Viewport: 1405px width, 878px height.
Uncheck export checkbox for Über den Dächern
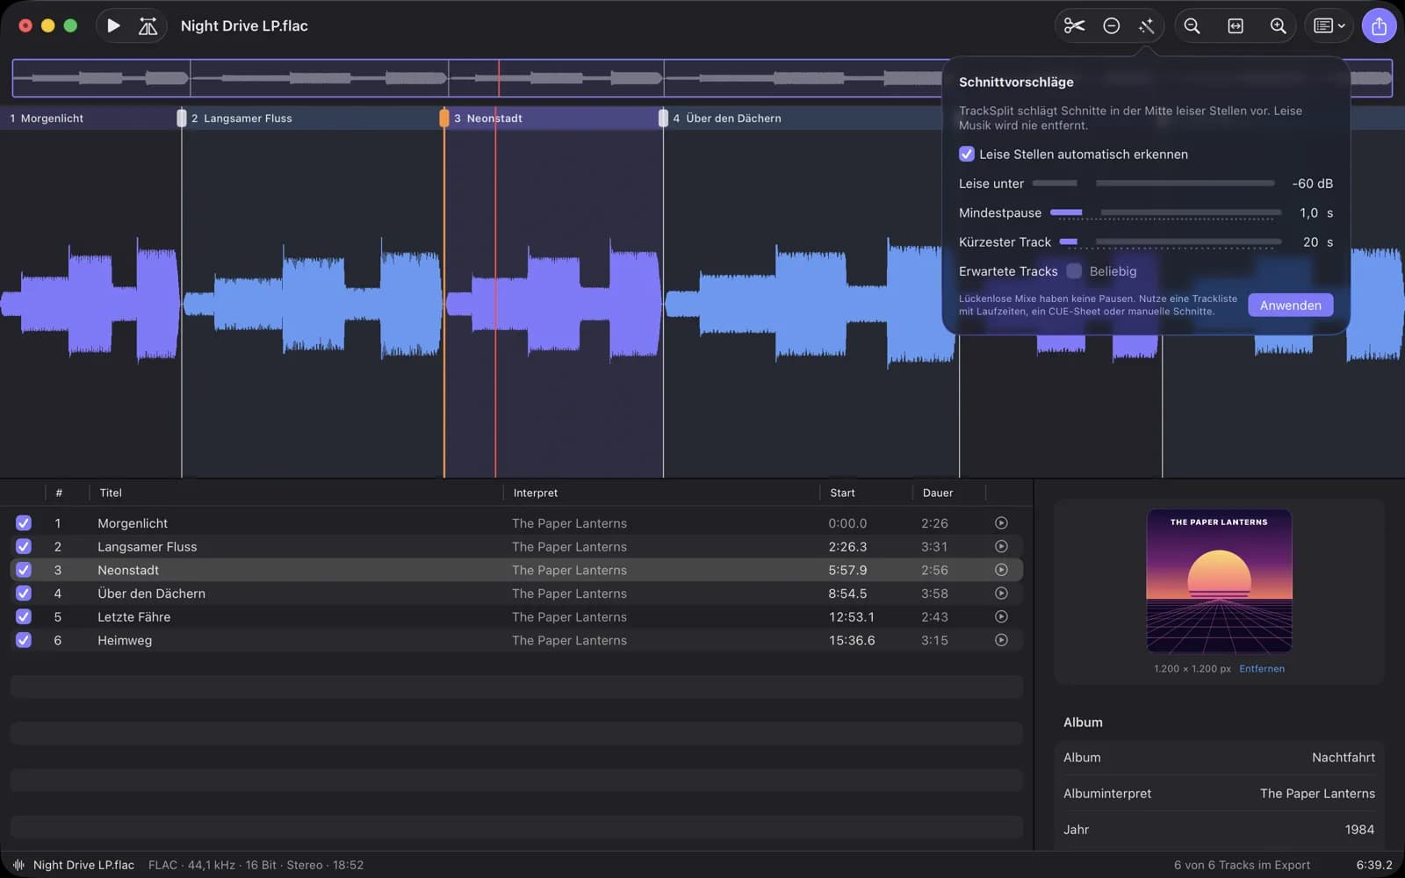(24, 594)
